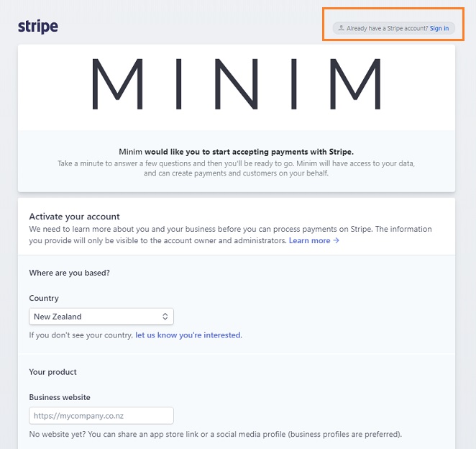Follow the Learn more link
Viewport: 476px width, 449px height.
[x=309, y=240]
